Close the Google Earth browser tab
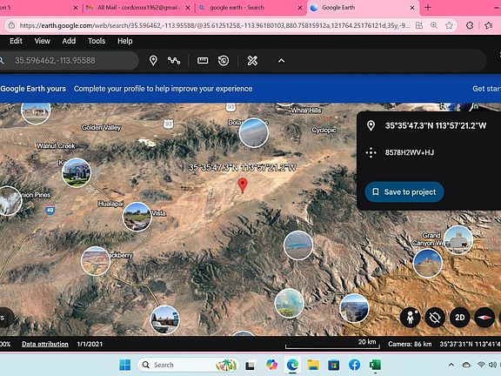This screenshot has width=501, height=376. 412,8
